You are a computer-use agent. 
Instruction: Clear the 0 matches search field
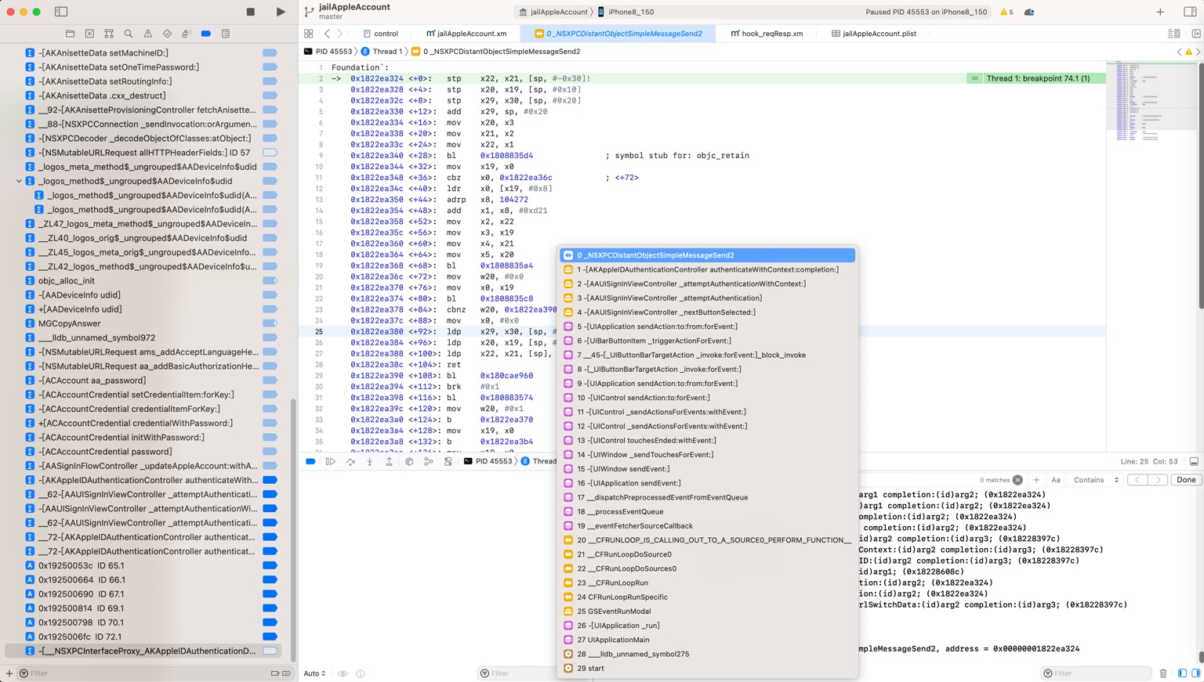pyautogui.click(x=1017, y=480)
